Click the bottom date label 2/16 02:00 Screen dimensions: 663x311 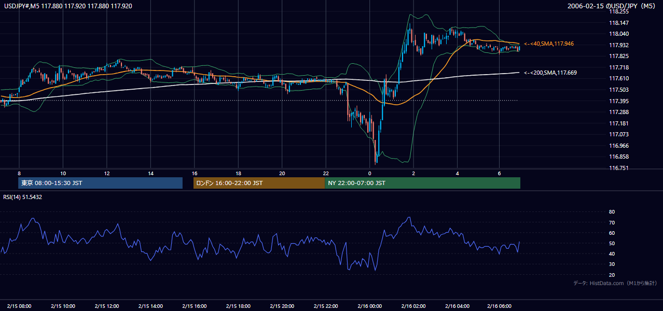pyautogui.click(x=413, y=306)
